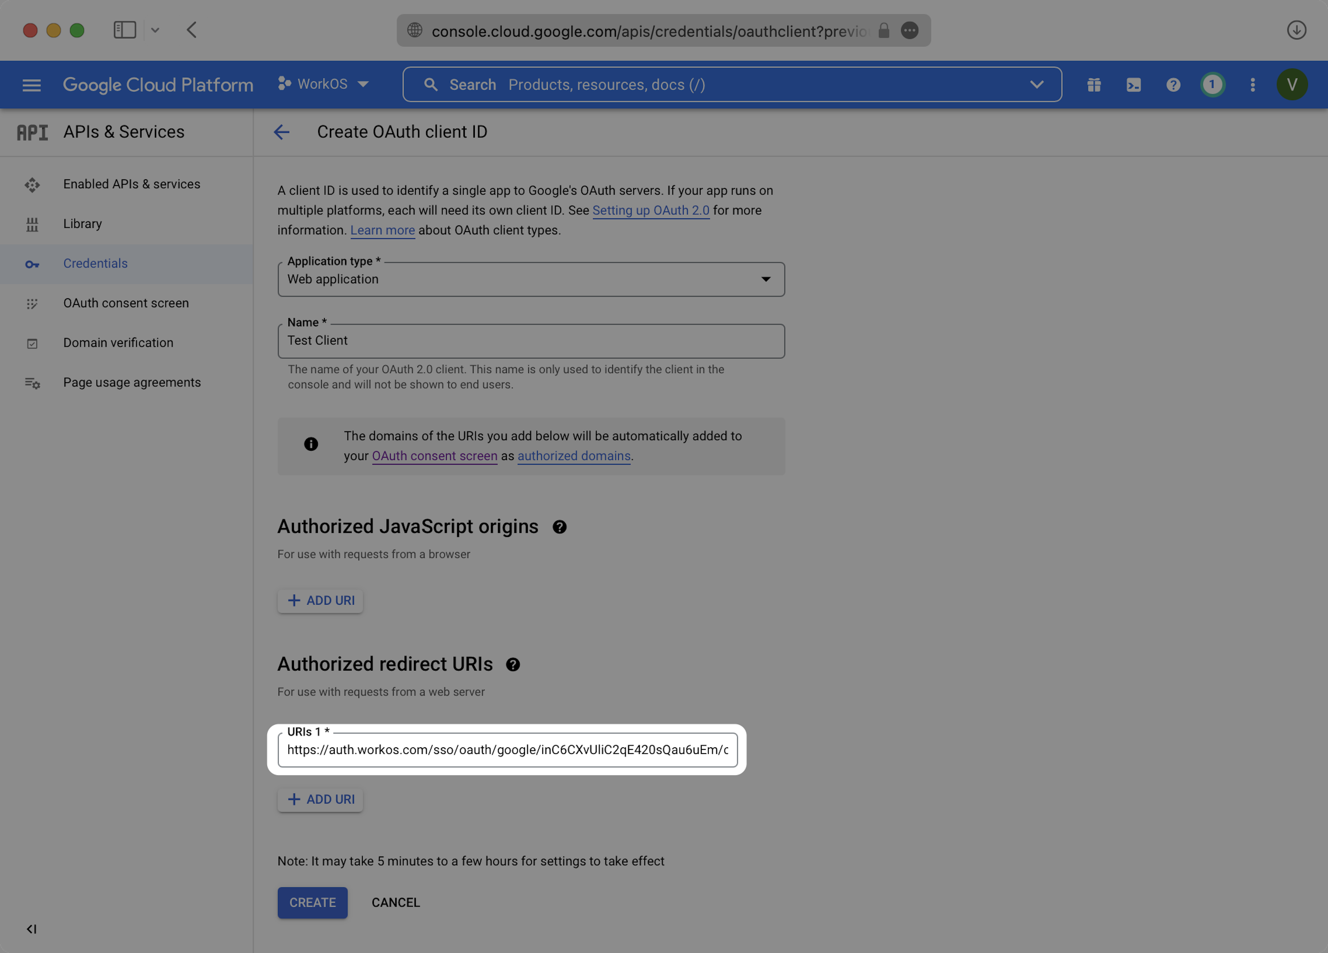Show help for Authorized JavaScript origins

[x=559, y=527]
